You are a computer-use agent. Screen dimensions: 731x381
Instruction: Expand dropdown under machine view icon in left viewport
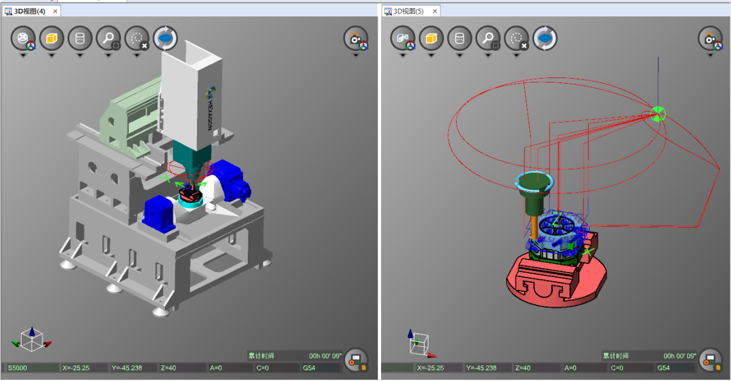(x=23, y=55)
